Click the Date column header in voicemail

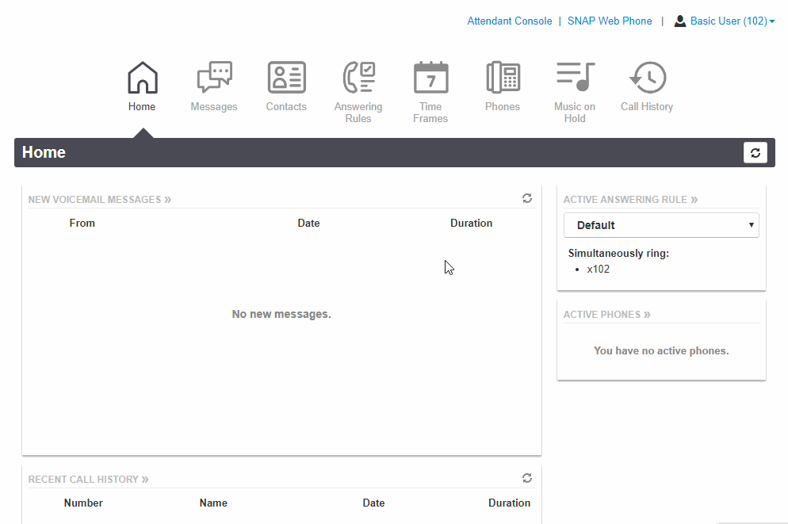(308, 224)
